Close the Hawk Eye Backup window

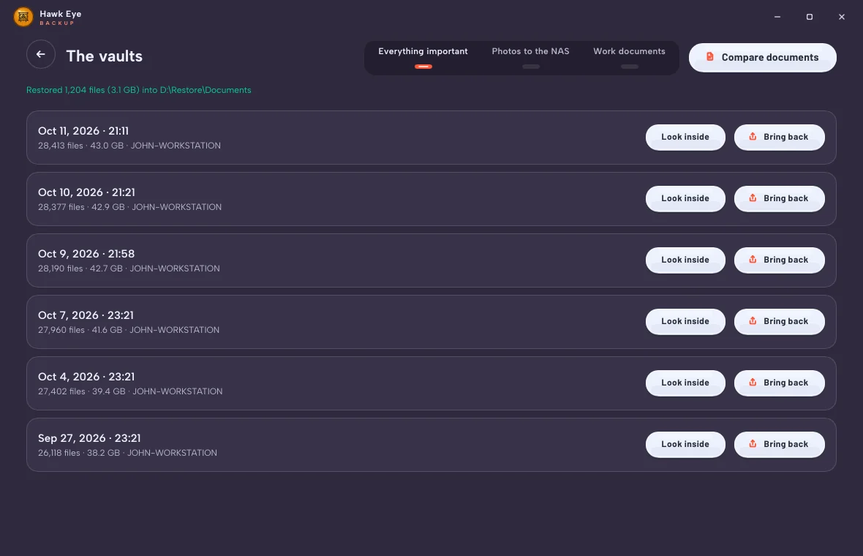click(842, 17)
